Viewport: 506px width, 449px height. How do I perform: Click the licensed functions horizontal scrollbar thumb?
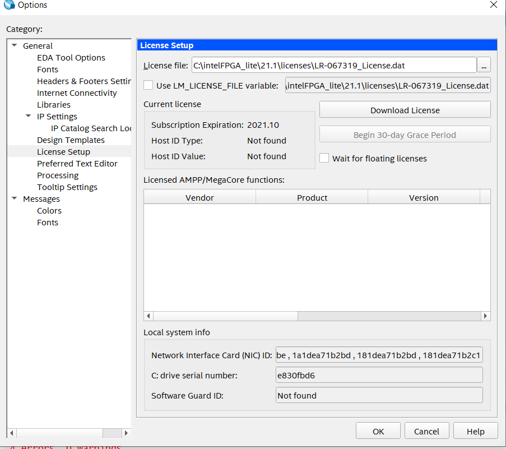[x=225, y=316]
